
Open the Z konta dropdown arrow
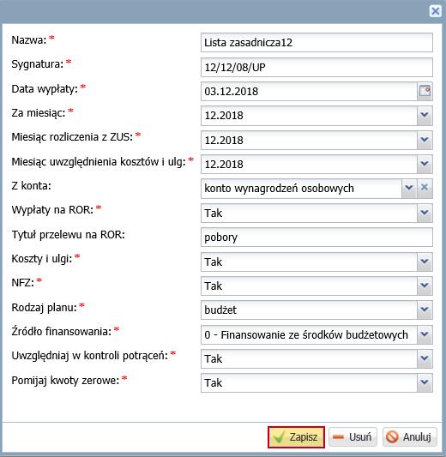(409, 189)
